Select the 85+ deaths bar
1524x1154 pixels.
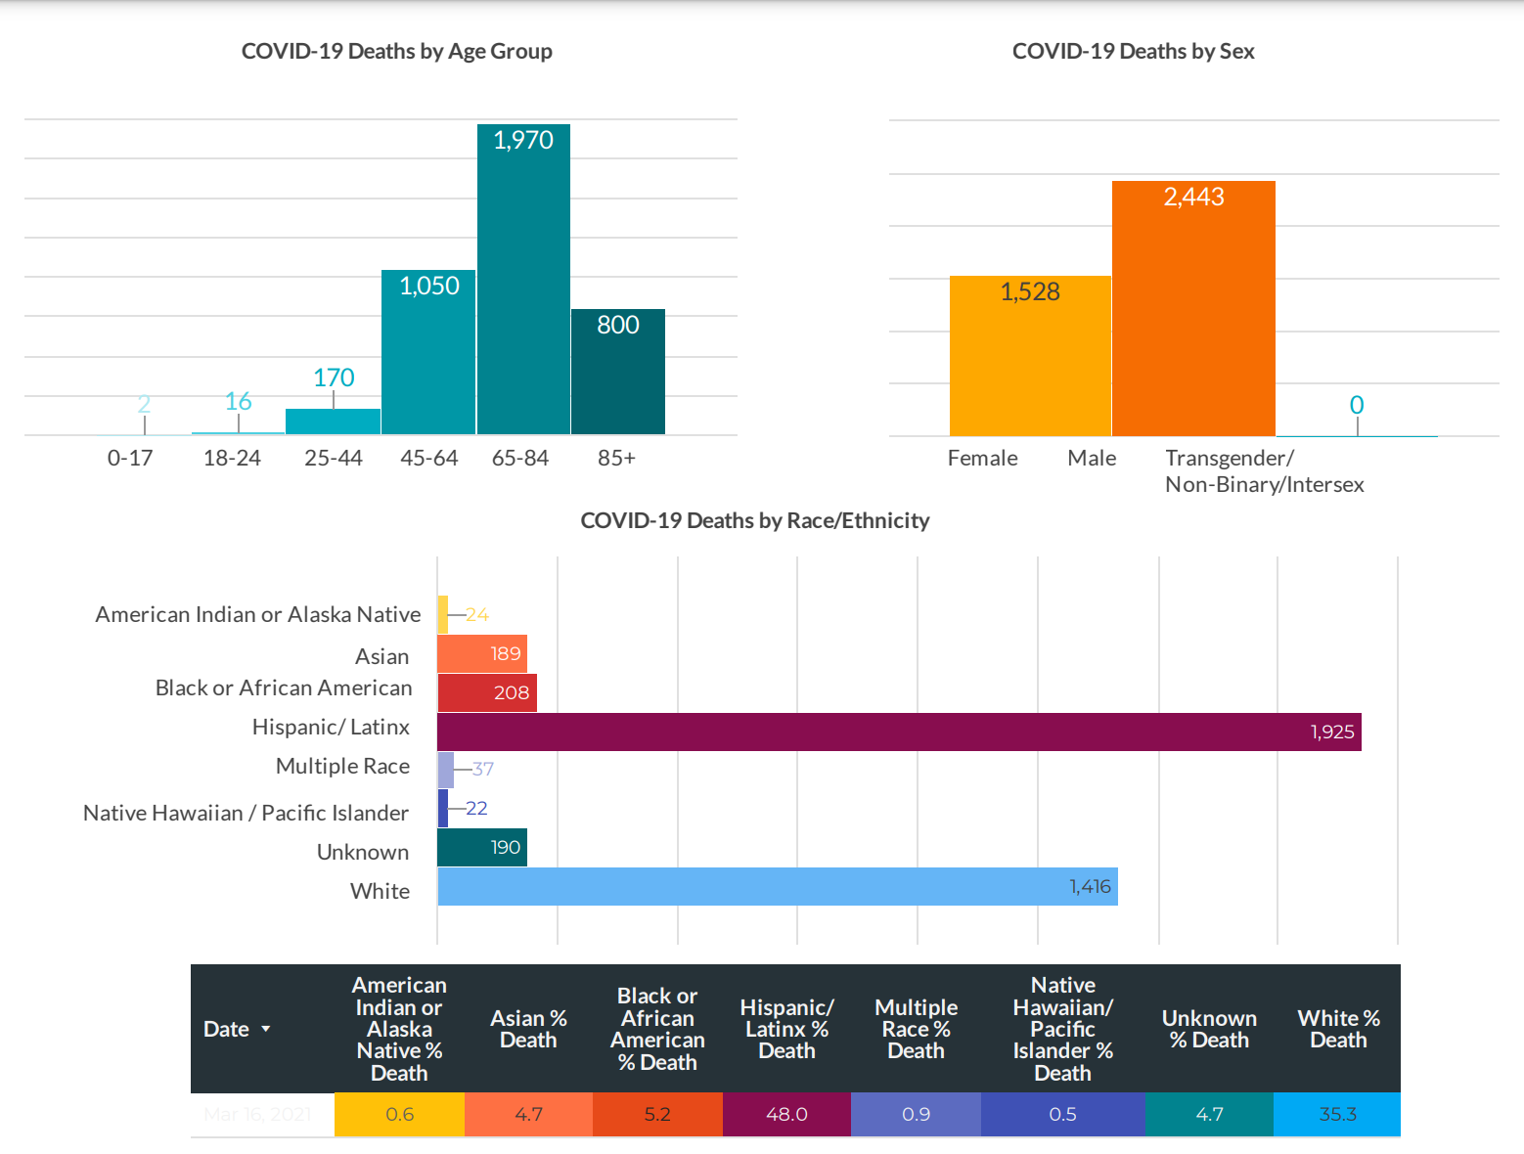coord(618,372)
